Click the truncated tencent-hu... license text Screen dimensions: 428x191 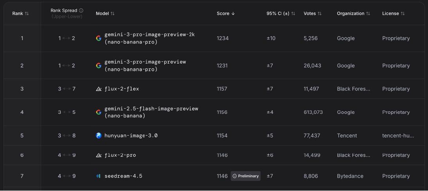(x=398, y=135)
